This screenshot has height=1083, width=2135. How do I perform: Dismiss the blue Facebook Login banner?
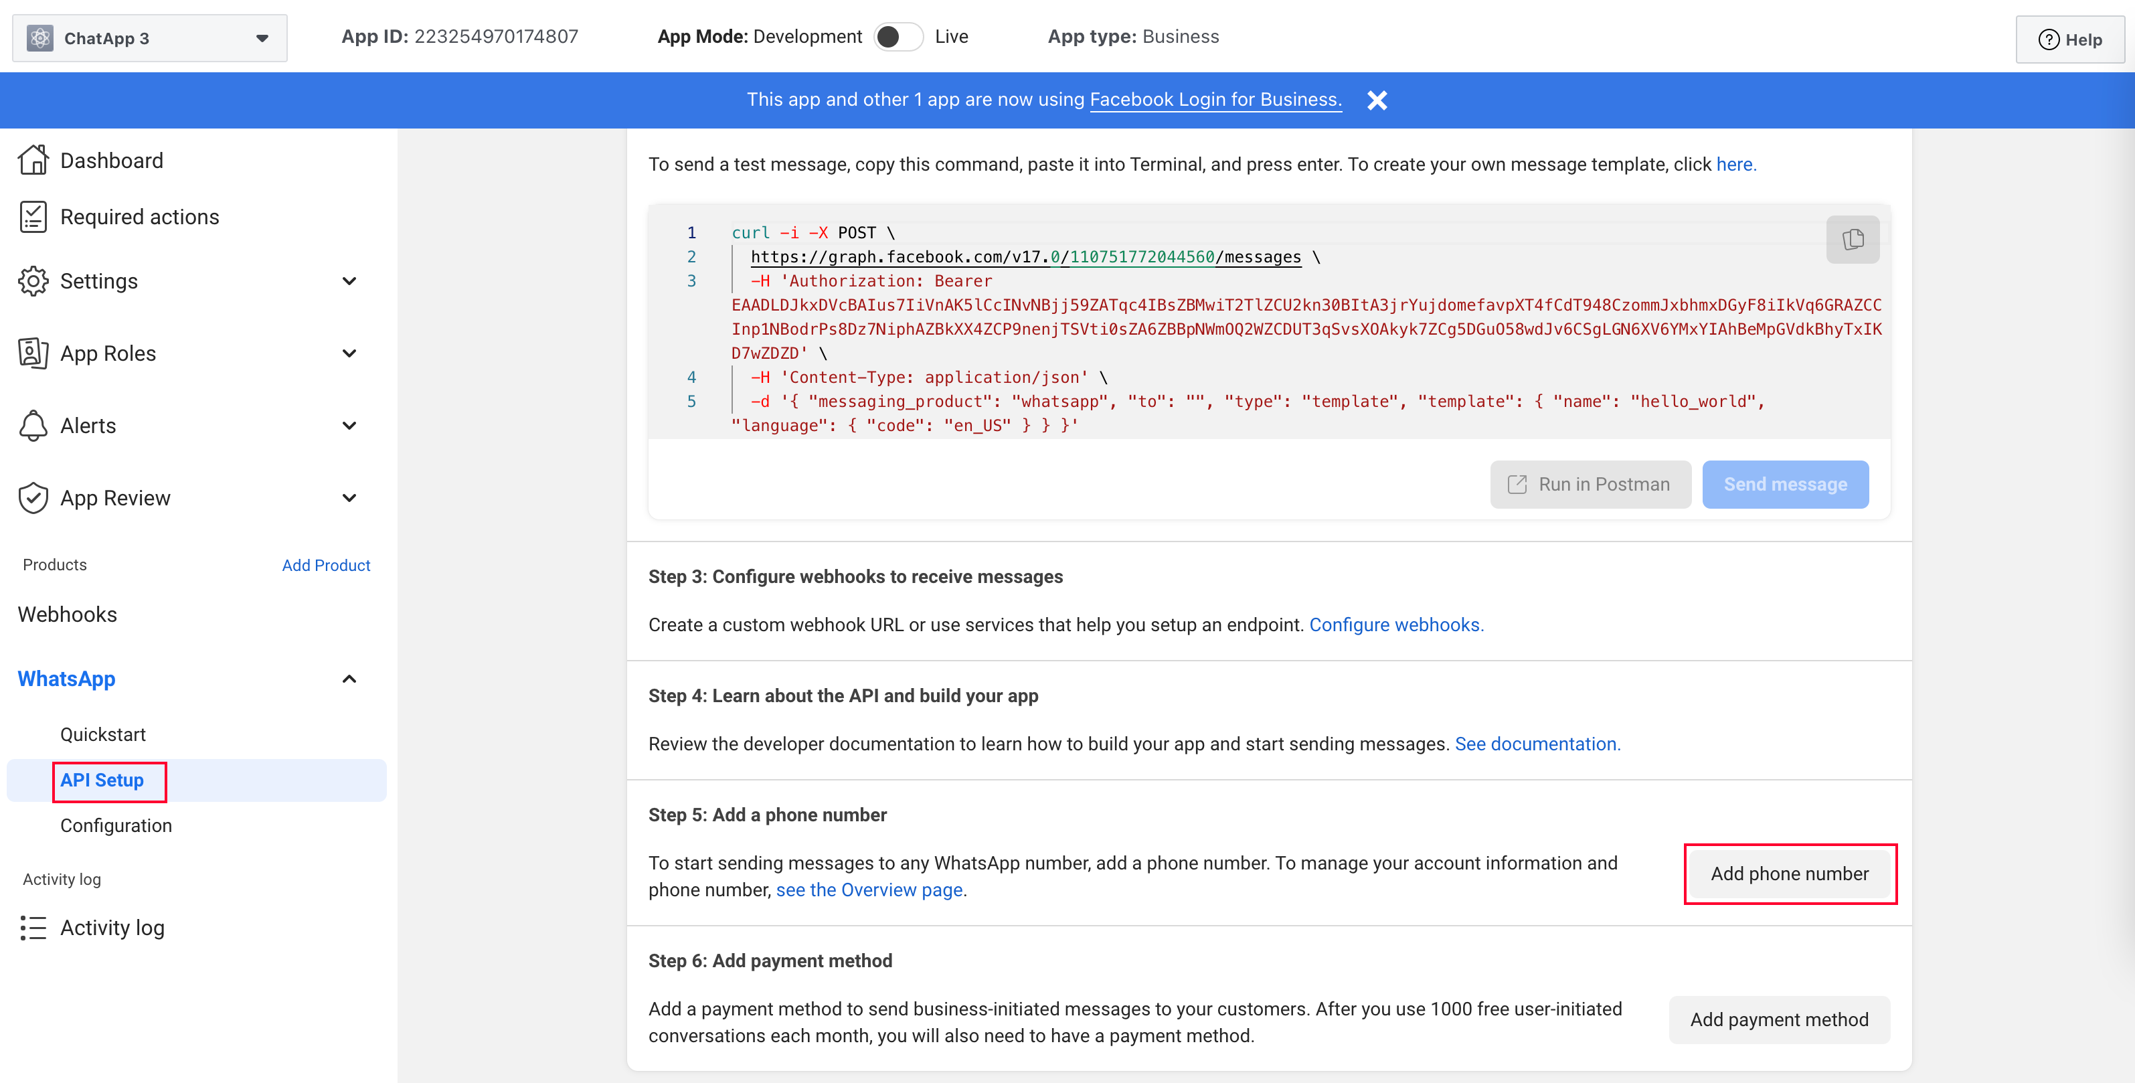click(1377, 100)
